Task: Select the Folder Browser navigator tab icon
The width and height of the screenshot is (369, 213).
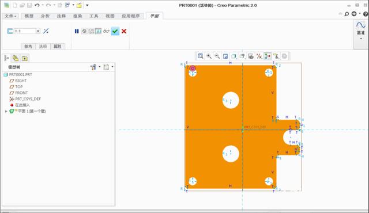Action: pos(16,58)
